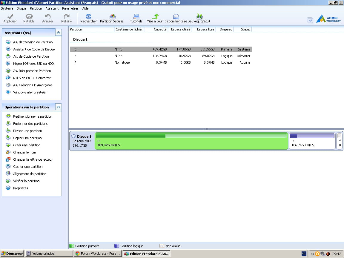Launch As. Récupération Partition
Viewport: 344px width, 258px height.
pyautogui.click(x=32, y=71)
